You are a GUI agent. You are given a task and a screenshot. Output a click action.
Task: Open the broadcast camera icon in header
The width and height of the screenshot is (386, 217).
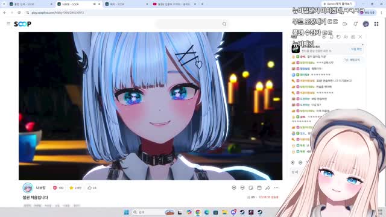(x=344, y=24)
